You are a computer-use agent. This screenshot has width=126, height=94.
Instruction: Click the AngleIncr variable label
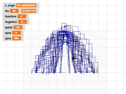click(x=11, y=22)
